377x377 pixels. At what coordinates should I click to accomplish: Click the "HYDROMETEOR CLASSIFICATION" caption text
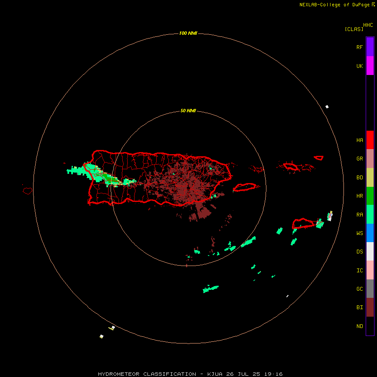point(147,374)
